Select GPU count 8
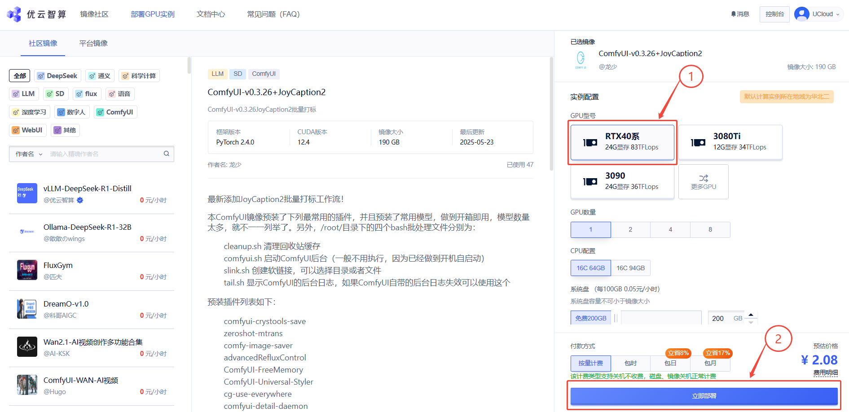Image resolution: width=849 pixels, height=412 pixels. tap(710, 229)
